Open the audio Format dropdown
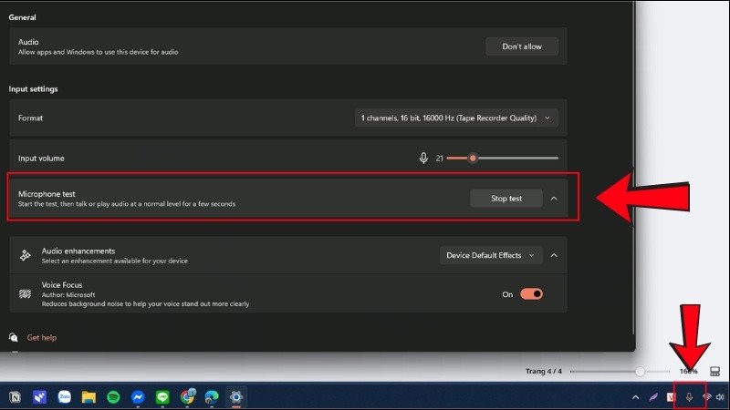 pyautogui.click(x=456, y=118)
